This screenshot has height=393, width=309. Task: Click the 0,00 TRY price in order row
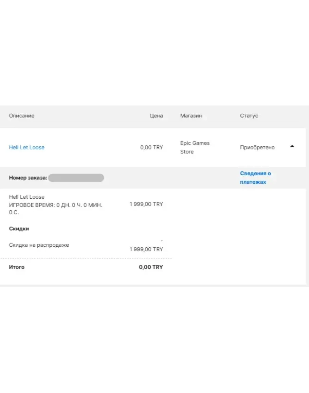click(151, 147)
